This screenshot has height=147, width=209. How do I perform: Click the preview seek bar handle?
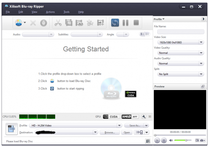point(155,135)
